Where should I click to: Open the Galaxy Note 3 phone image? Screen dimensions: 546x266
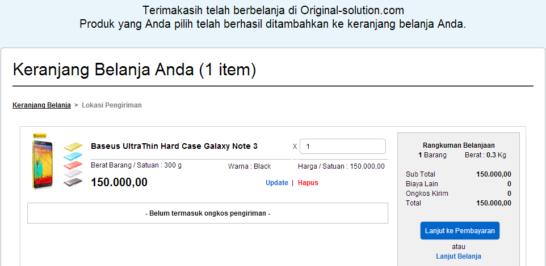tap(43, 165)
